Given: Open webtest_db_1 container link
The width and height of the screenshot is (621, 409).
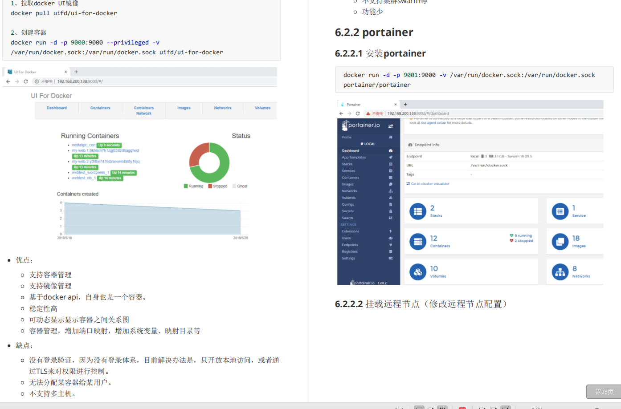Looking at the screenshot, I should [x=84, y=178].
